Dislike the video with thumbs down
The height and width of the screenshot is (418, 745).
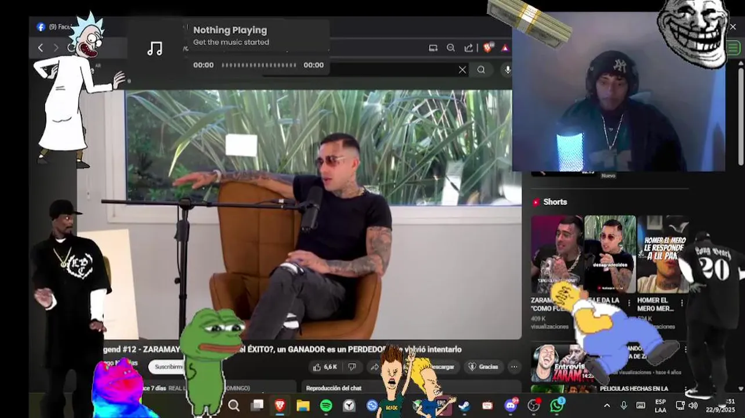point(352,367)
